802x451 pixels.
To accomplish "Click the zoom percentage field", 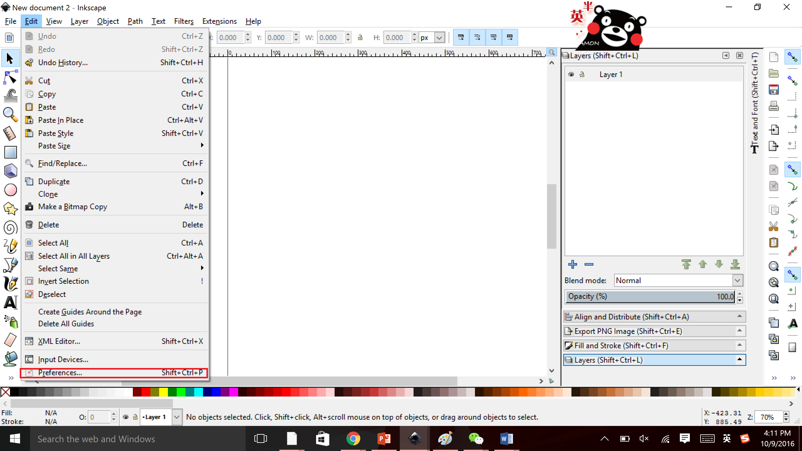I will click(768, 417).
